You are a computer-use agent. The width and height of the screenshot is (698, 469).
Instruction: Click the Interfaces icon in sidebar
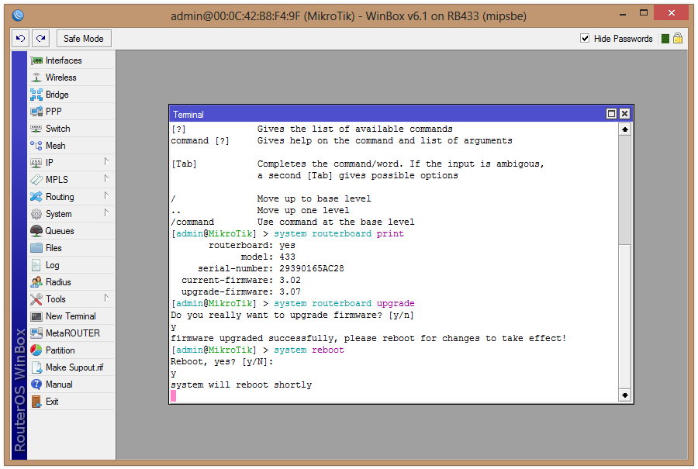point(36,60)
